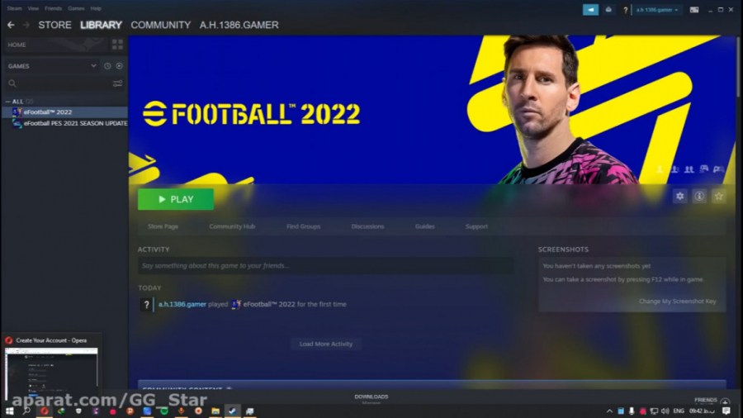The width and height of the screenshot is (743, 418).
Task: Open the Games menu in the menu bar
Action: coord(76,8)
